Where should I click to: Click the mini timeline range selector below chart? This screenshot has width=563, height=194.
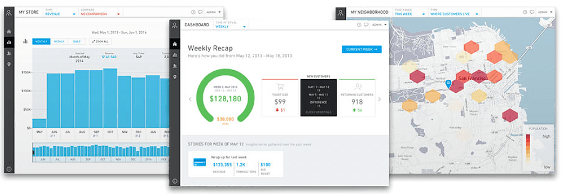click(100, 153)
